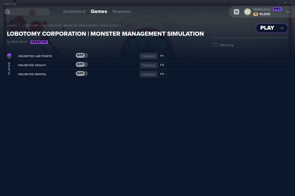Launch the game with the PLAY button

point(267,28)
